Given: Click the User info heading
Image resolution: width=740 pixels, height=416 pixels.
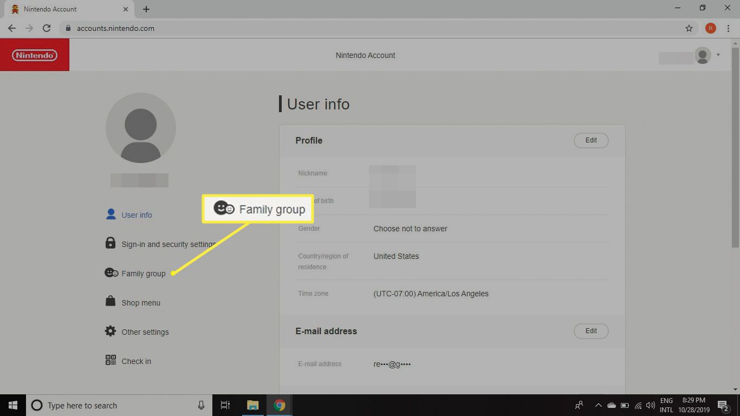Looking at the screenshot, I should click(x=318, y=104).
